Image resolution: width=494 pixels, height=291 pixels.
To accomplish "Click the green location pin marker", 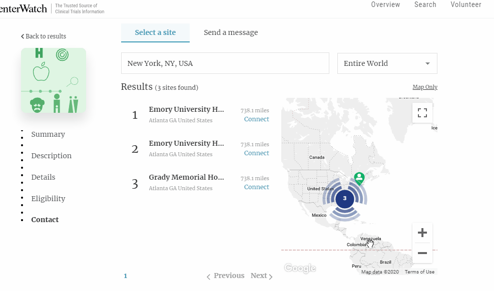I will (x=359, y=178).
